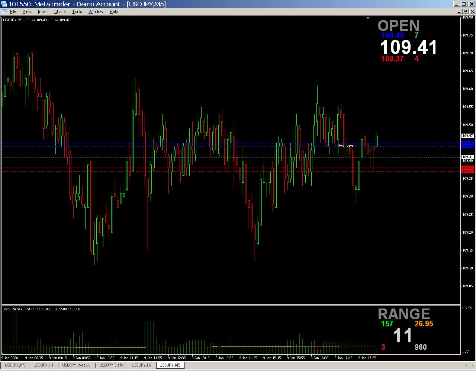476x371 pixels.
Task: Click the red price tag on the price scale
Action: pyautogui.click(x=468, y=170)
